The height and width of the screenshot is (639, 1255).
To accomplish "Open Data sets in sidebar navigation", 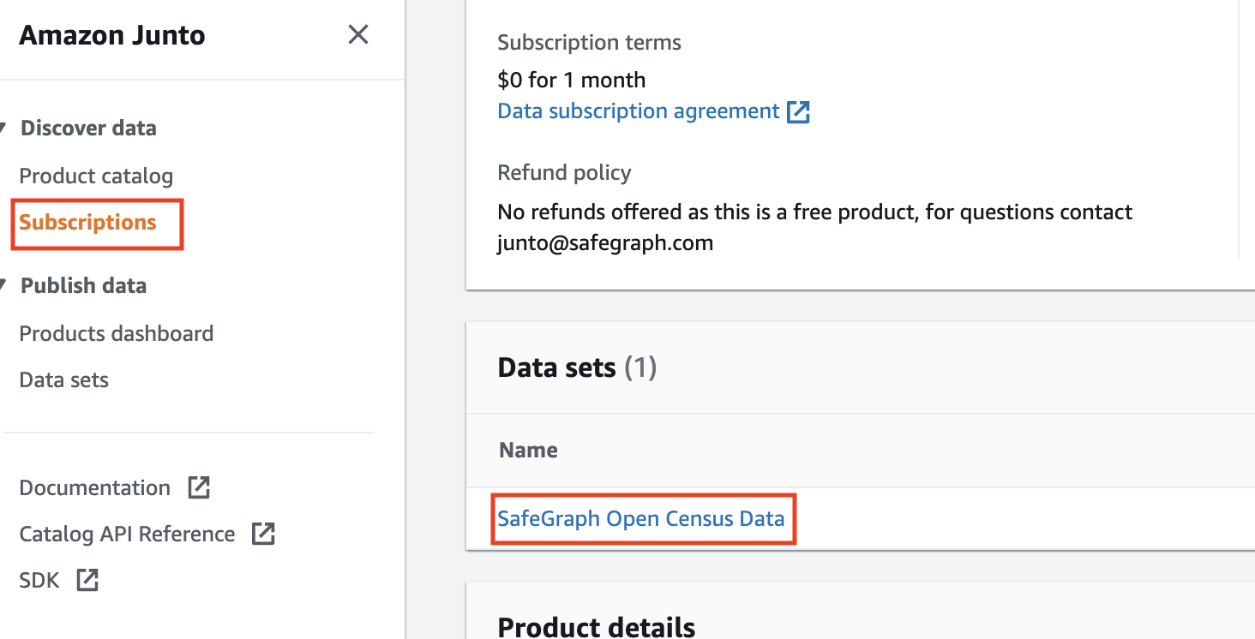I will coord(64,380).
